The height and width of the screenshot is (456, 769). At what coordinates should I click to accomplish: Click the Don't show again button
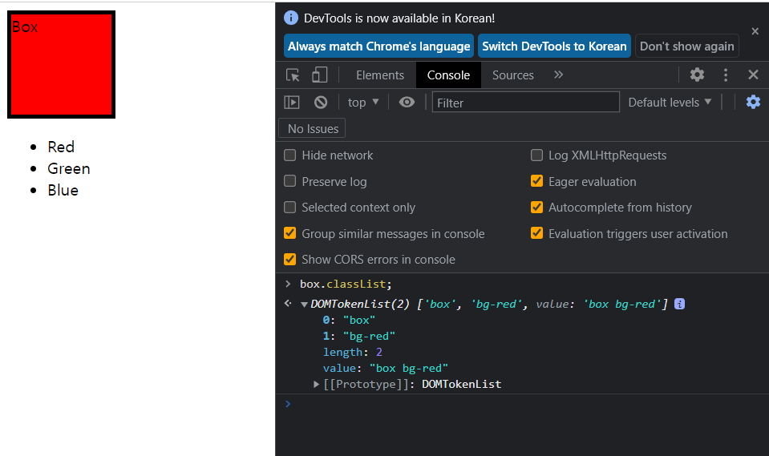tap(686, 46)
